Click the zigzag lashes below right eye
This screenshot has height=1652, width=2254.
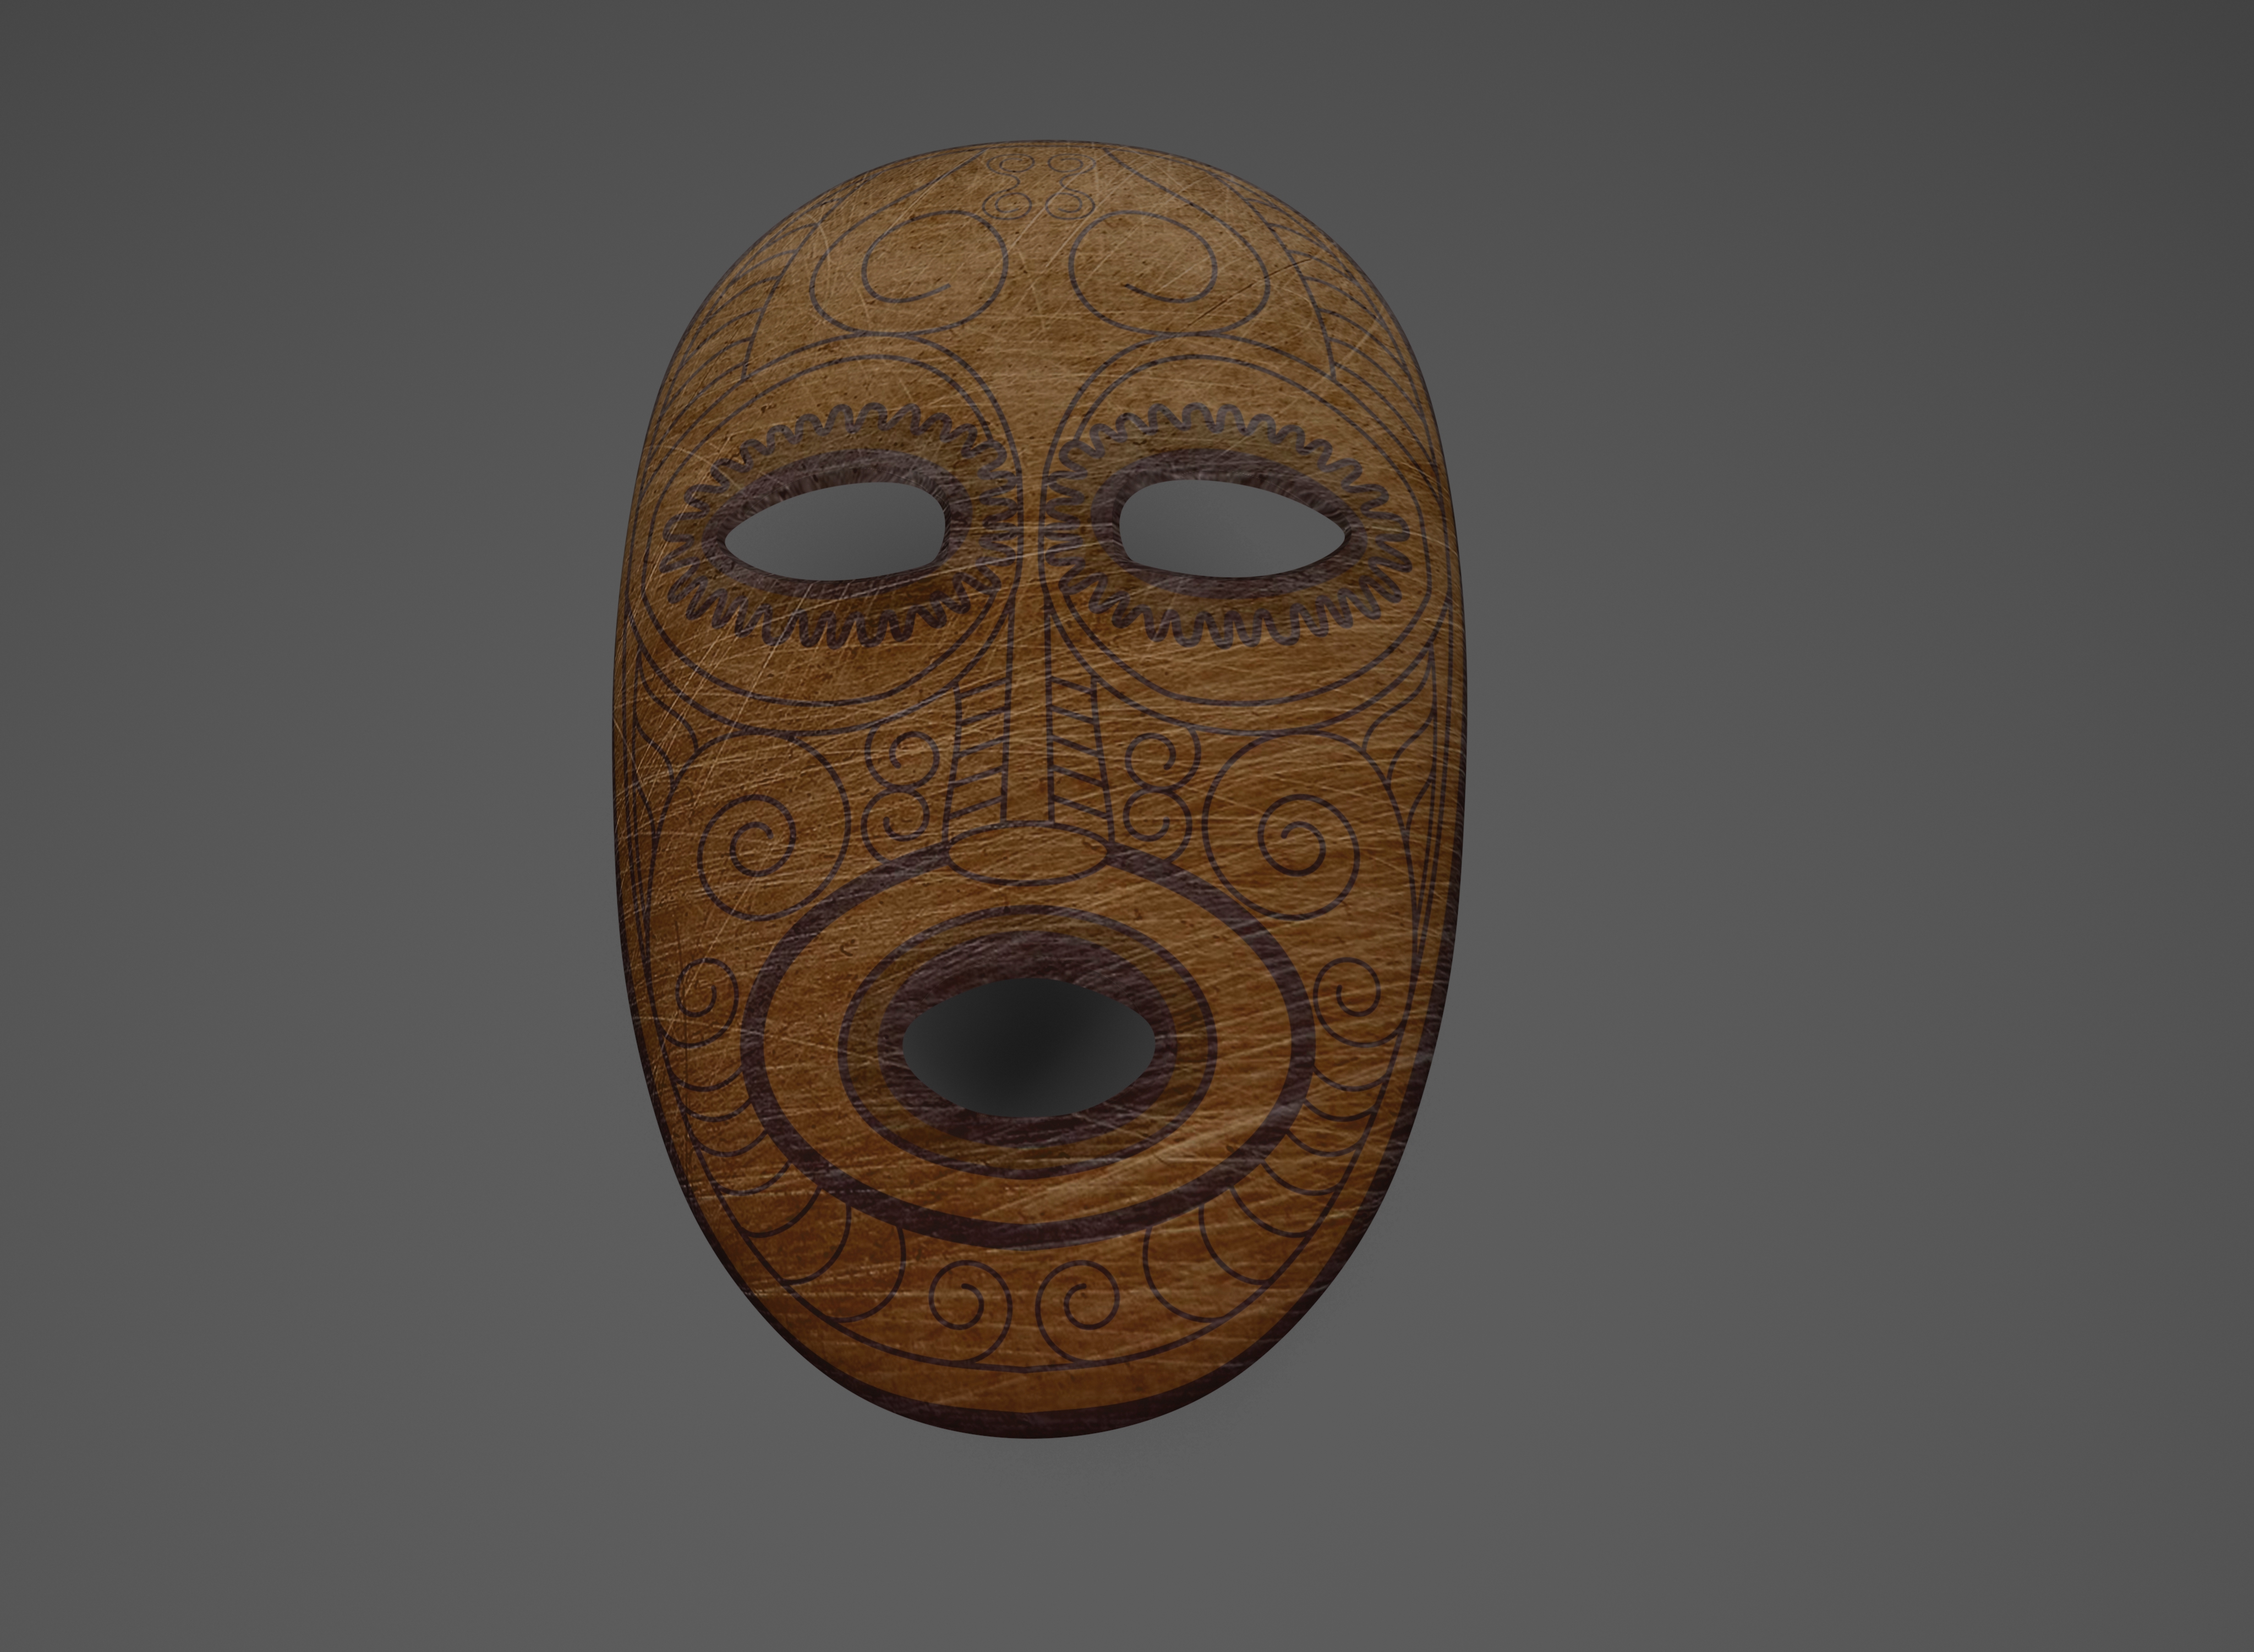pos(1235,626)
